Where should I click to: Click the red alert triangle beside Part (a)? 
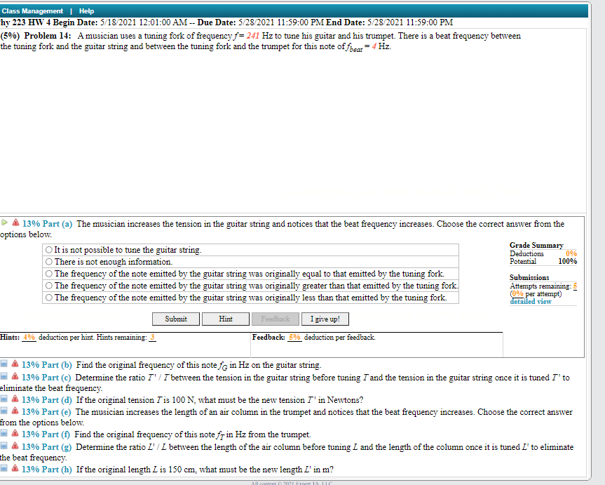[x=15, y=223]
